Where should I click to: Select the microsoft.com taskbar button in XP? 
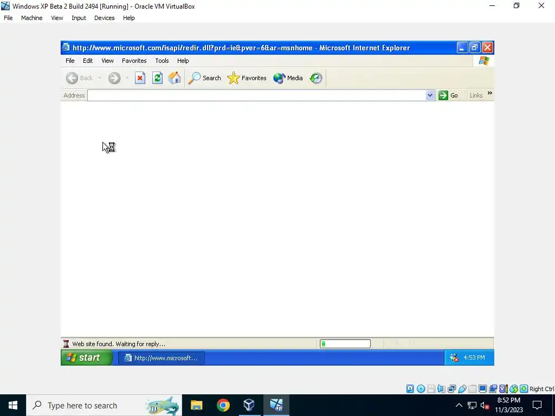coord(161,358)
